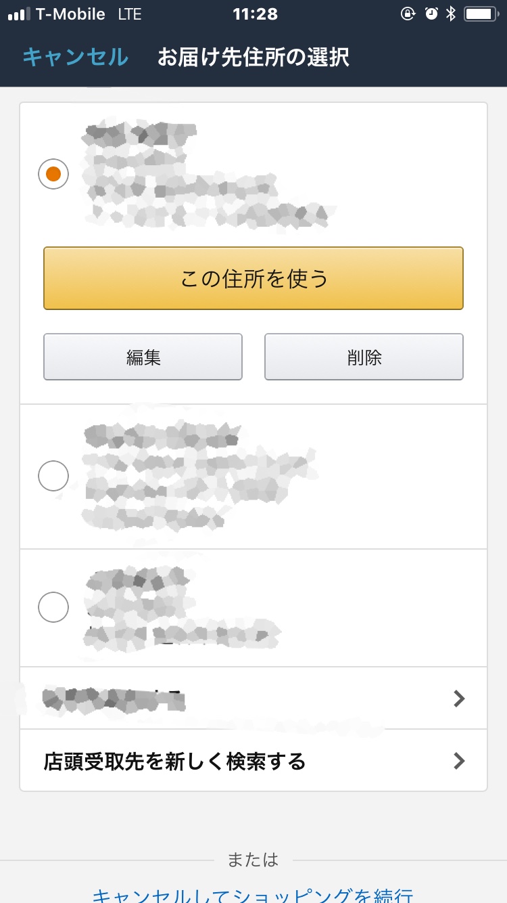Select the second address radio button
507x903 pixels.
[53, 476]
